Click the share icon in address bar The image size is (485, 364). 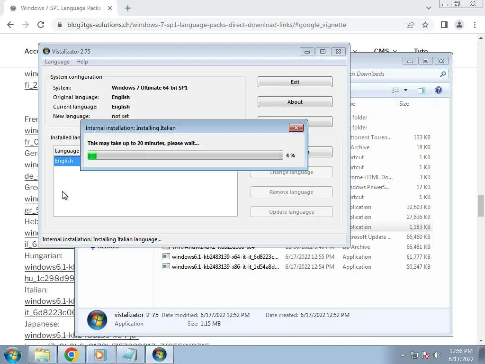[410, 25]
